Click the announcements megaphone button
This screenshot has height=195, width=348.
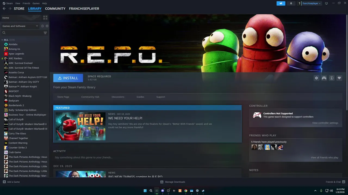[x=281, y=3]
